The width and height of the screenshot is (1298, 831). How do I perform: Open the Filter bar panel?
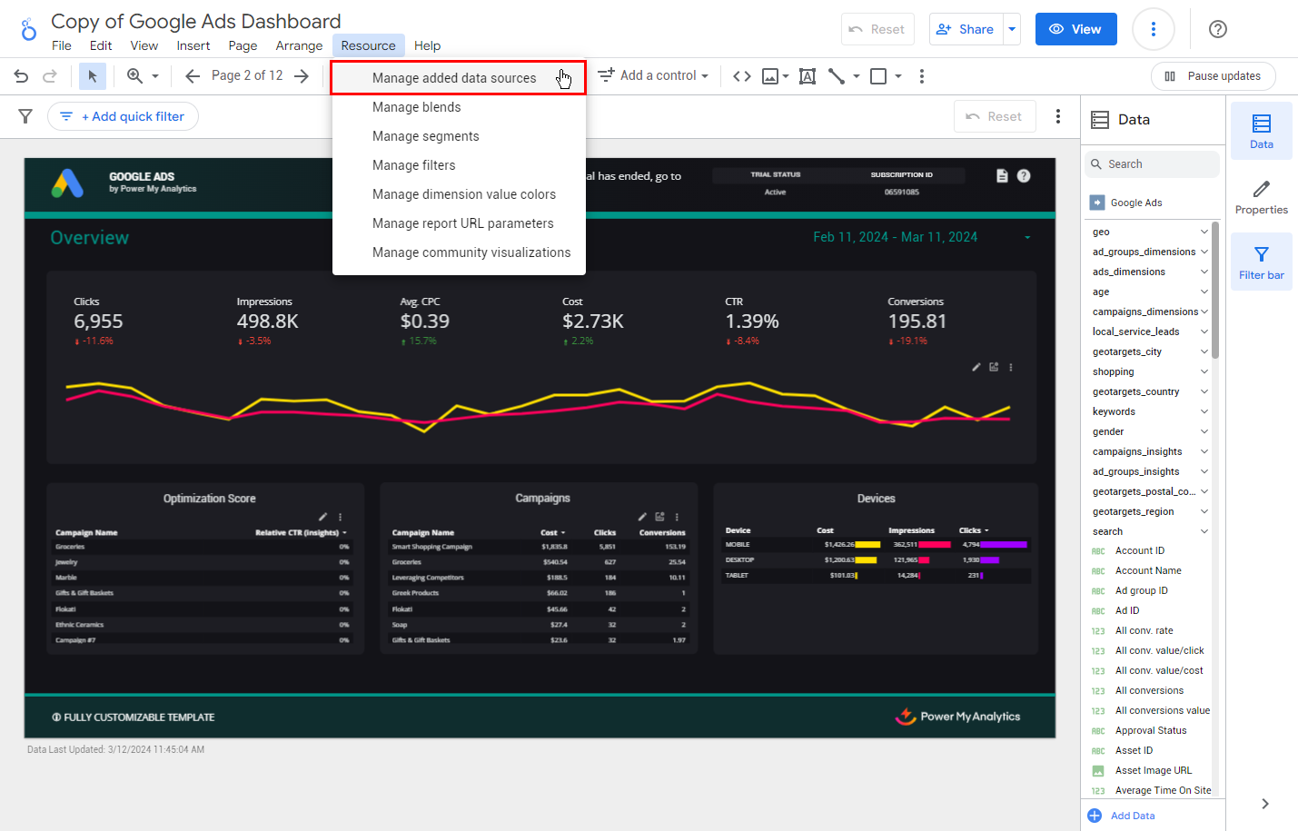click(x=1261, y=262)
